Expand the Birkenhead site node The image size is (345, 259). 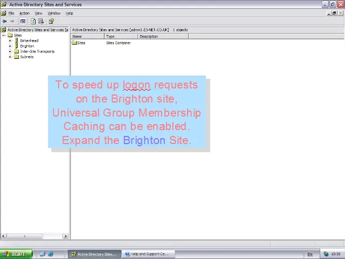click(10, 40)
